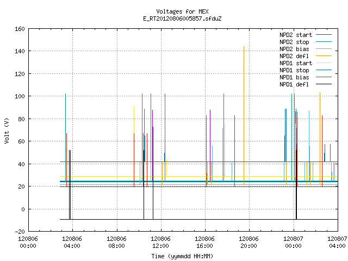The height and width of the screenshot is (261, 348).
Task: Click the orange NPD2 defl legend line sample
Action: pos(324,56)
